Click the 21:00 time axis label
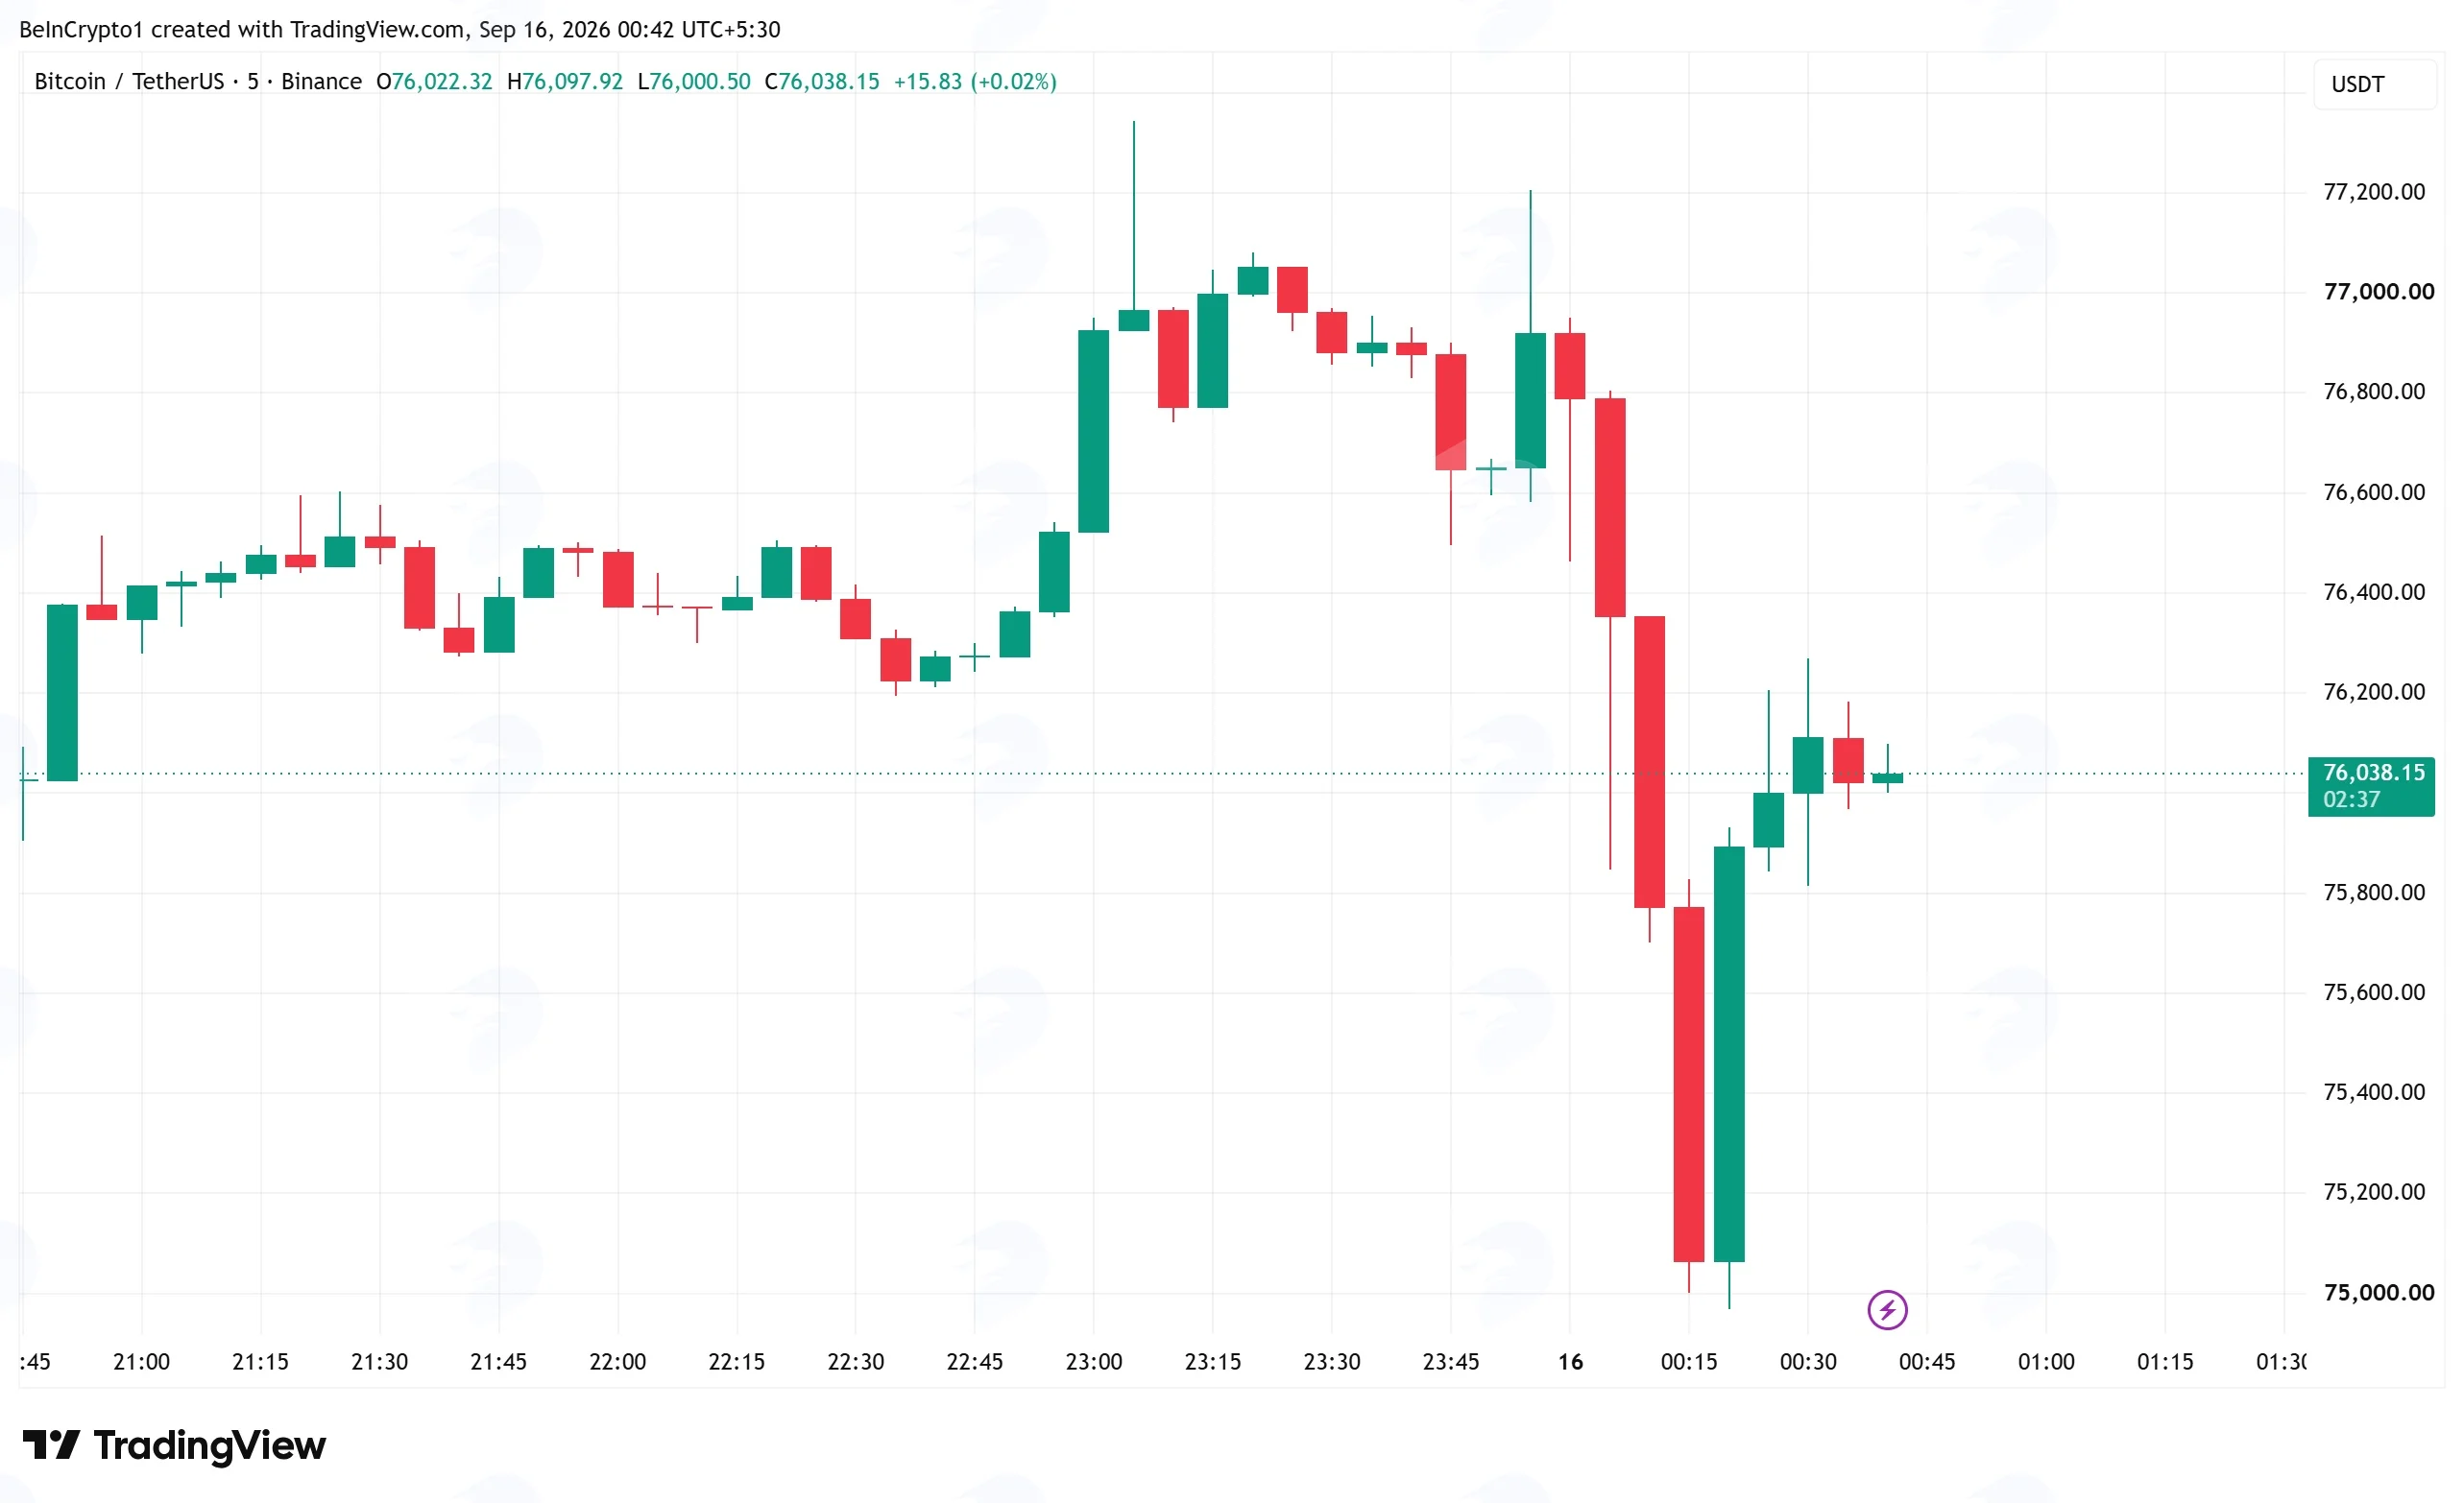 click(141, 1361)
